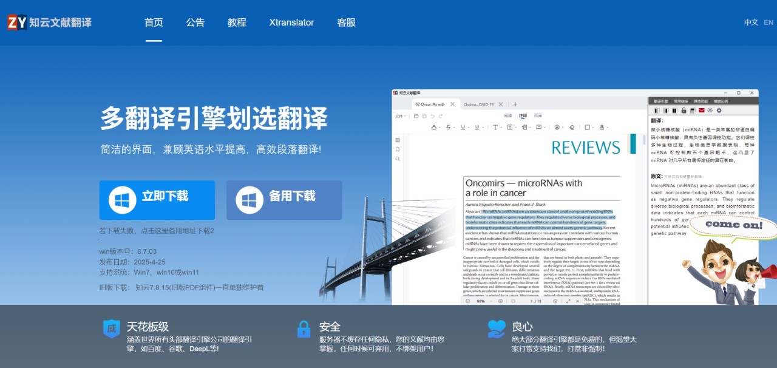This screenshot has width=777, height=368.
Task: Toggle the padlock icon in translation panel
Action: click(x=684, y=110)
